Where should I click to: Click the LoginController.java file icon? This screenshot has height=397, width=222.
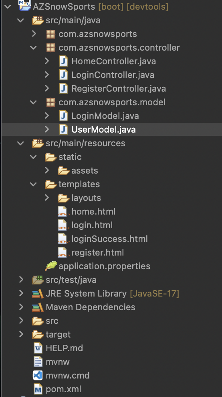click(x=64, y=75)
